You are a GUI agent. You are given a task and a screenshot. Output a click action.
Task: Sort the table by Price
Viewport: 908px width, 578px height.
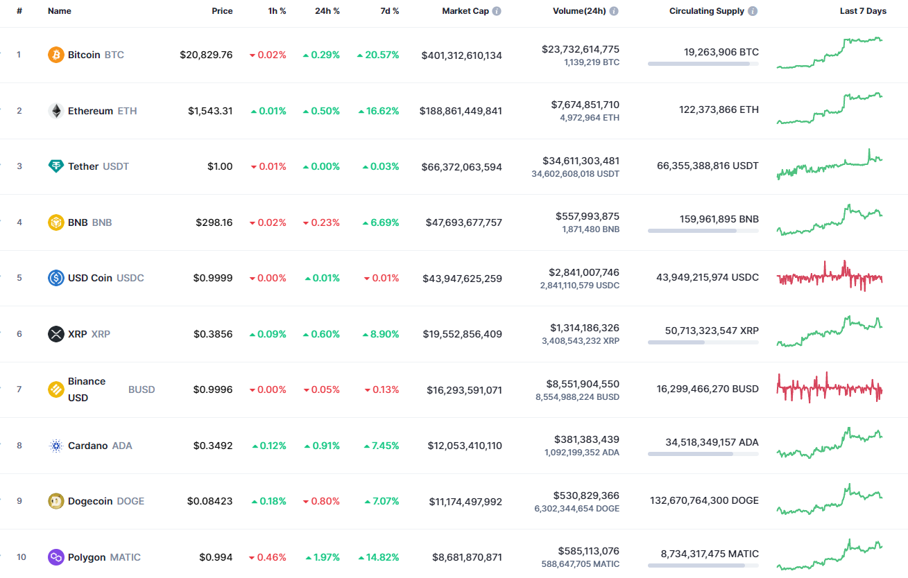(x=222, y=10)
